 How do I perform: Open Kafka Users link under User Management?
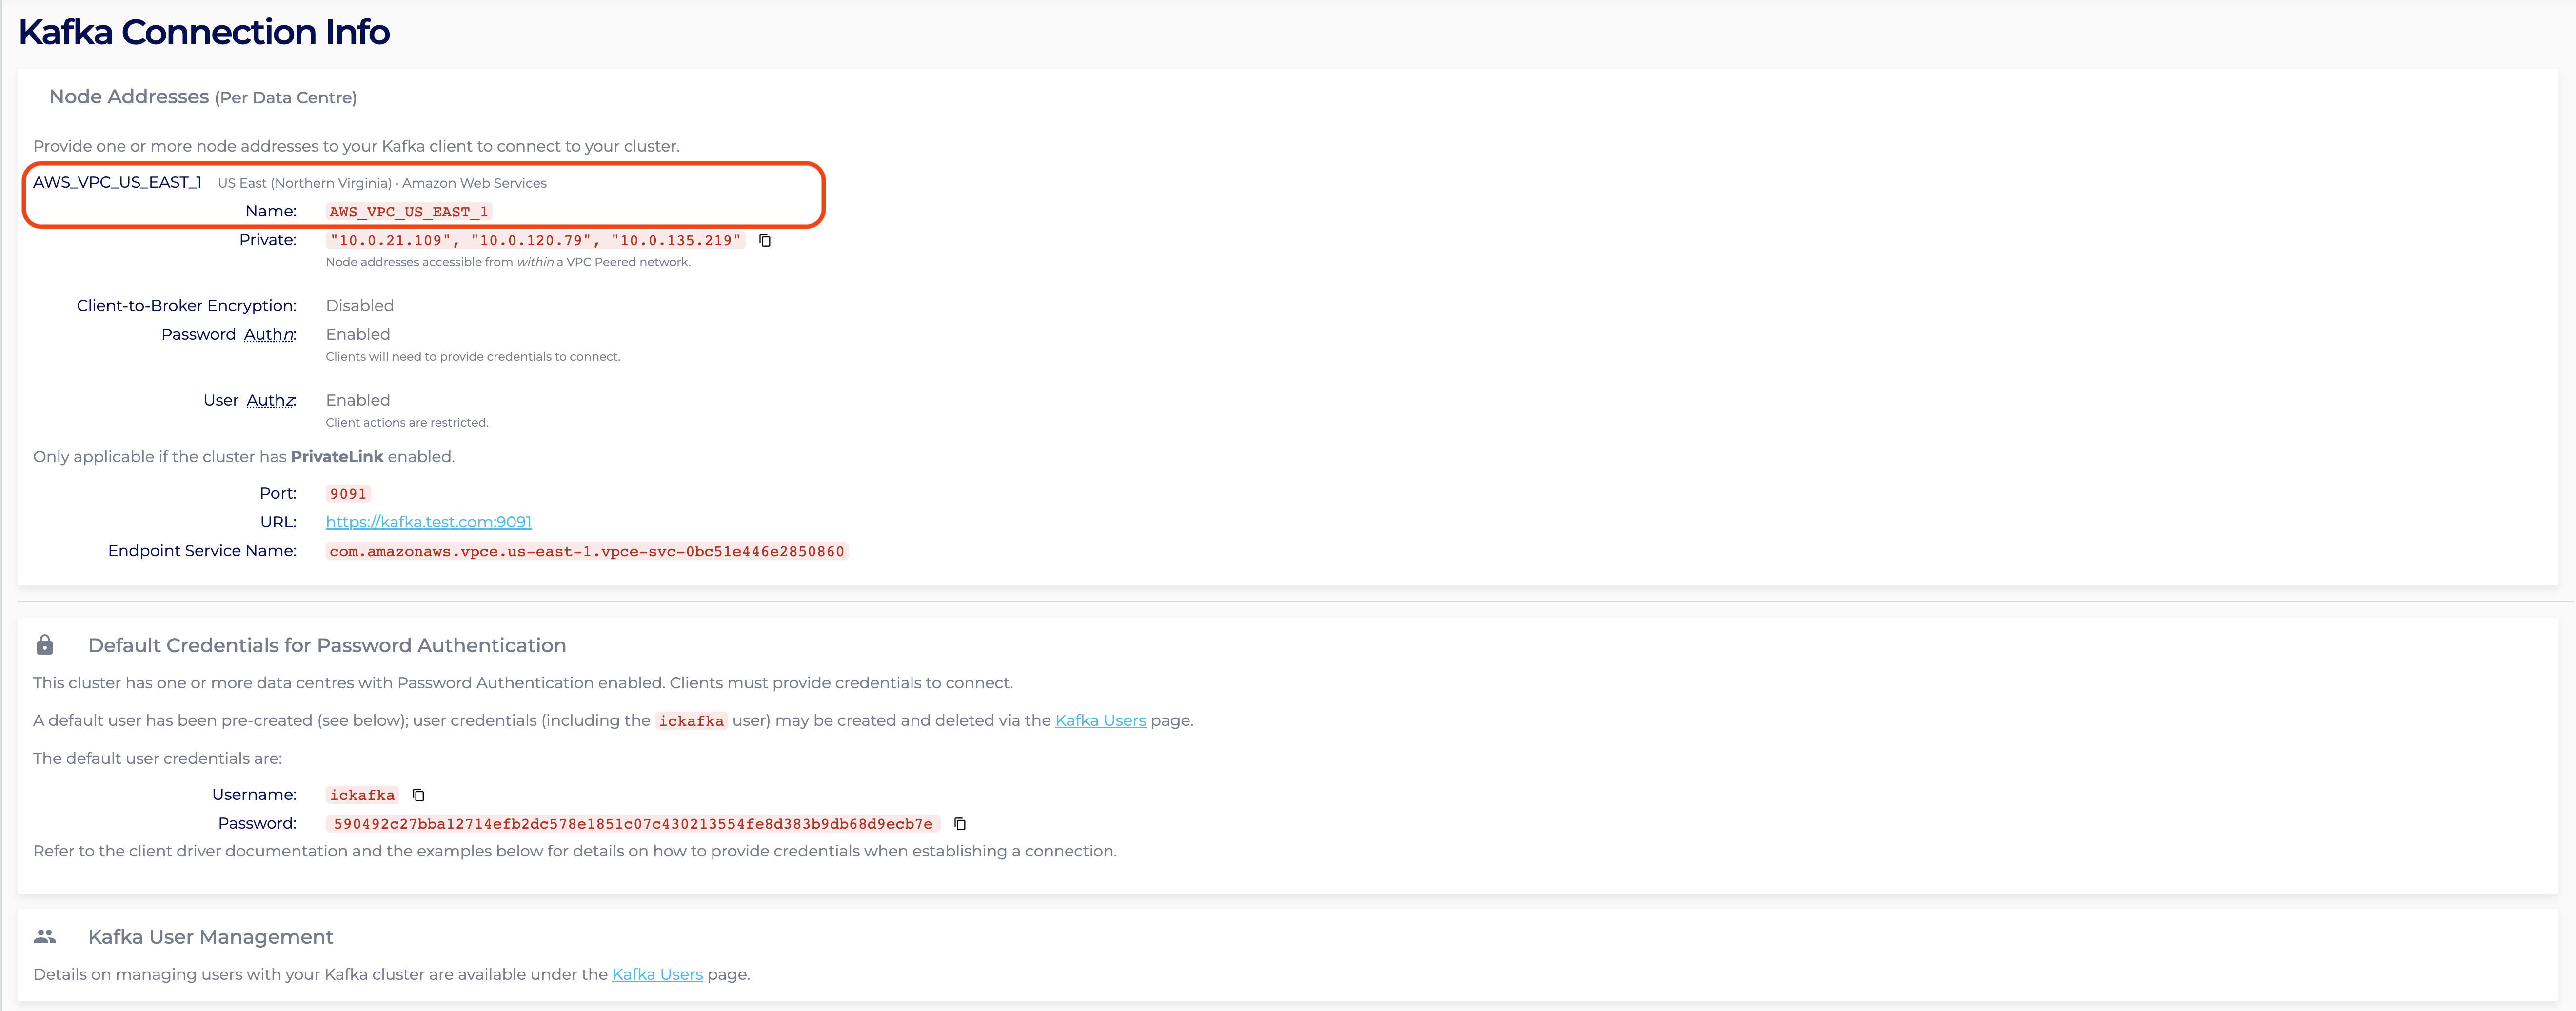(657, 974)
